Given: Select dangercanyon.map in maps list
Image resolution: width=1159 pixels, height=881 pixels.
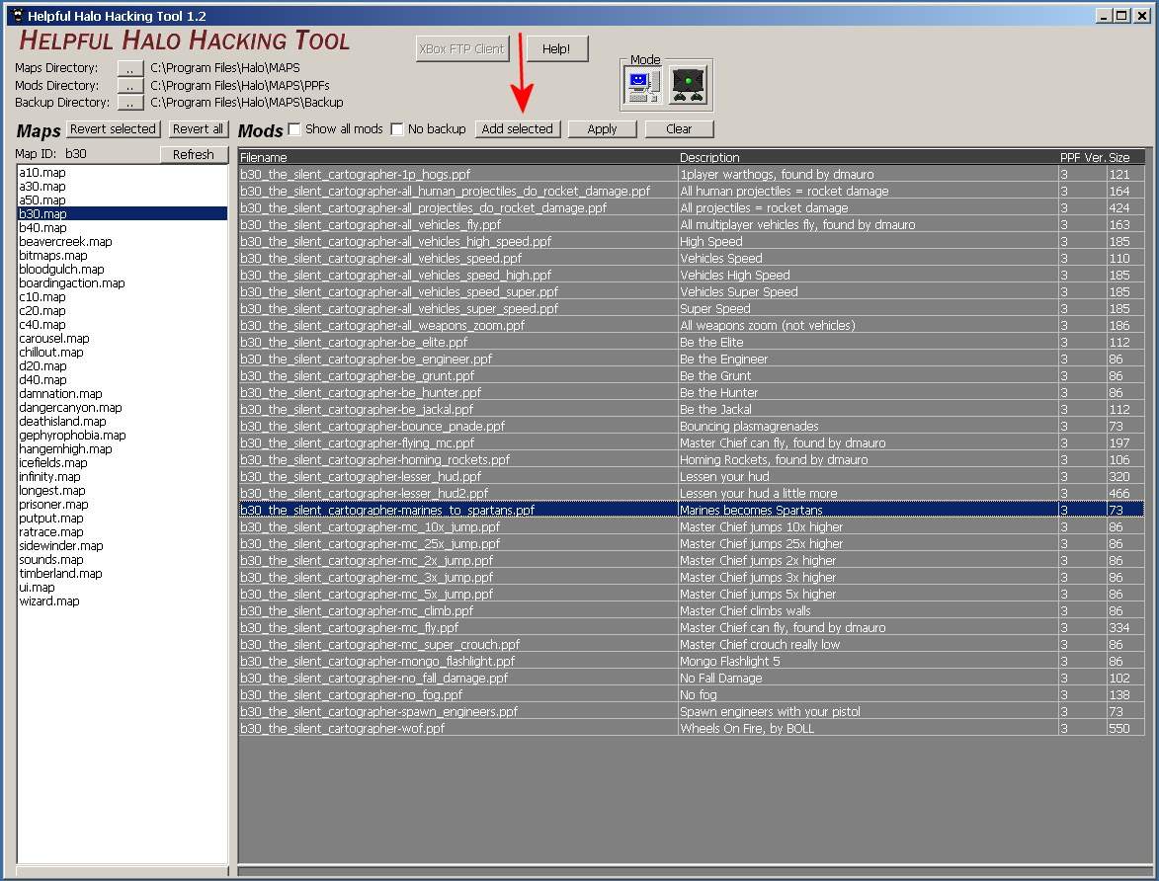Looking at the screenshot, I should pos(123,408).
